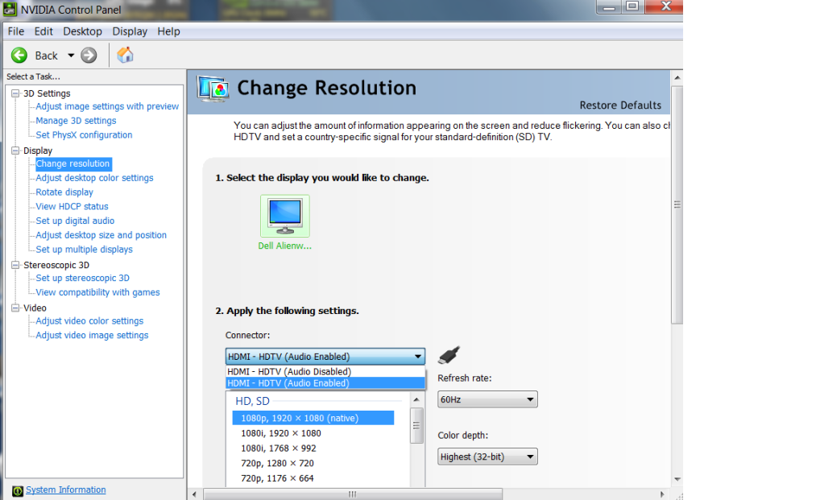Open the Edit menu
824x500 pixels.
click(x=43, y=31)
